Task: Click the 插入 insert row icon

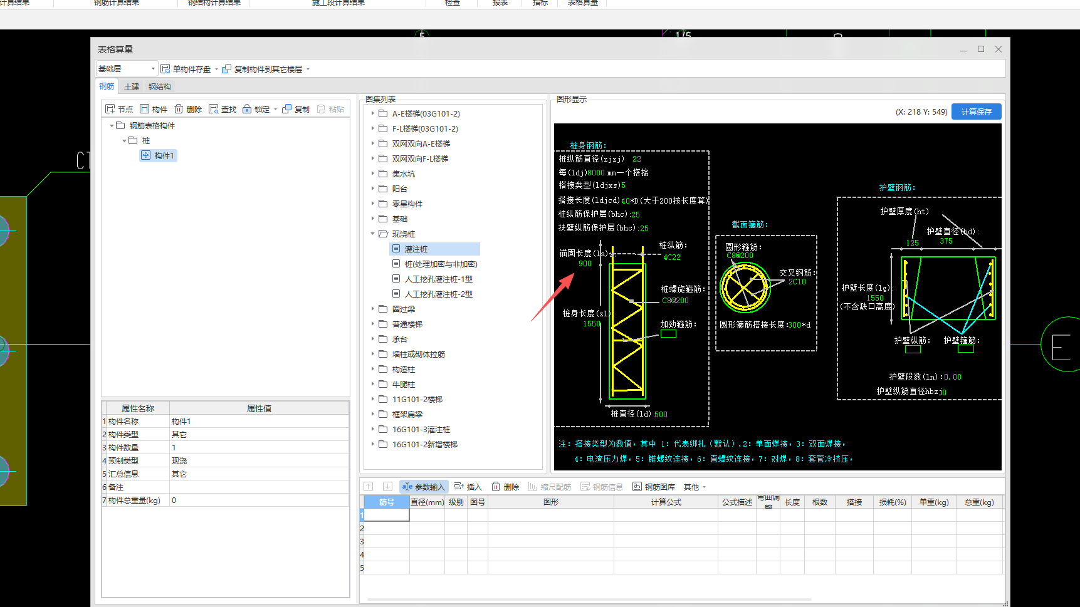Action: click(459, 487)
